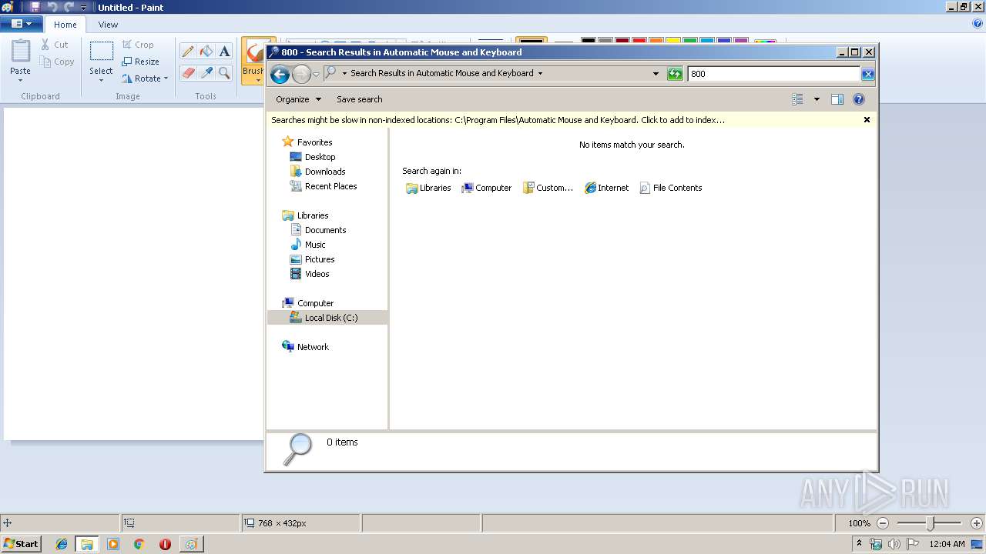Click Undo in Paint quick access toolbar
The height and width of the screenshot is (554, 986).
pyautogui.click(x=52, y=7)
